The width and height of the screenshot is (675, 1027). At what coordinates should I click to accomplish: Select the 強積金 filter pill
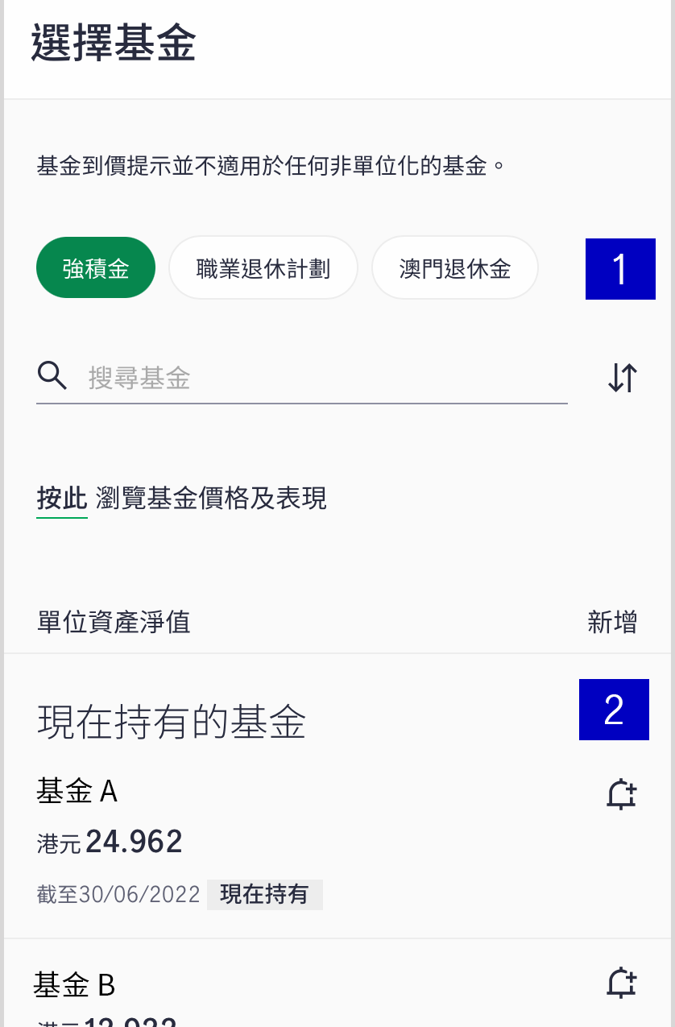click(96, 268)
